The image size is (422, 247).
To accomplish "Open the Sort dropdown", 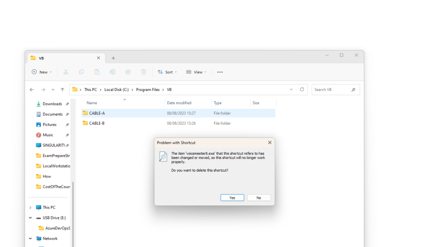I will 167,72.
